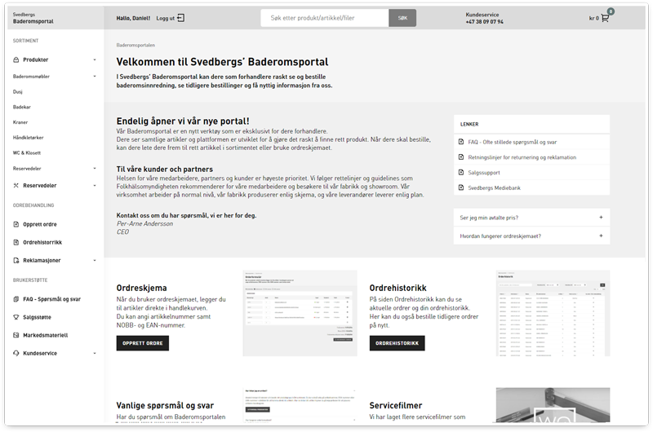Expand the Kundeservice sidebar arrow

95,354
